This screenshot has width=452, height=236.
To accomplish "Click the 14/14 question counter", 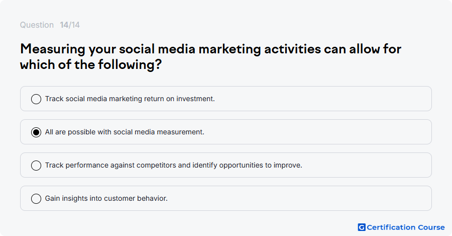I will (70, 25).
